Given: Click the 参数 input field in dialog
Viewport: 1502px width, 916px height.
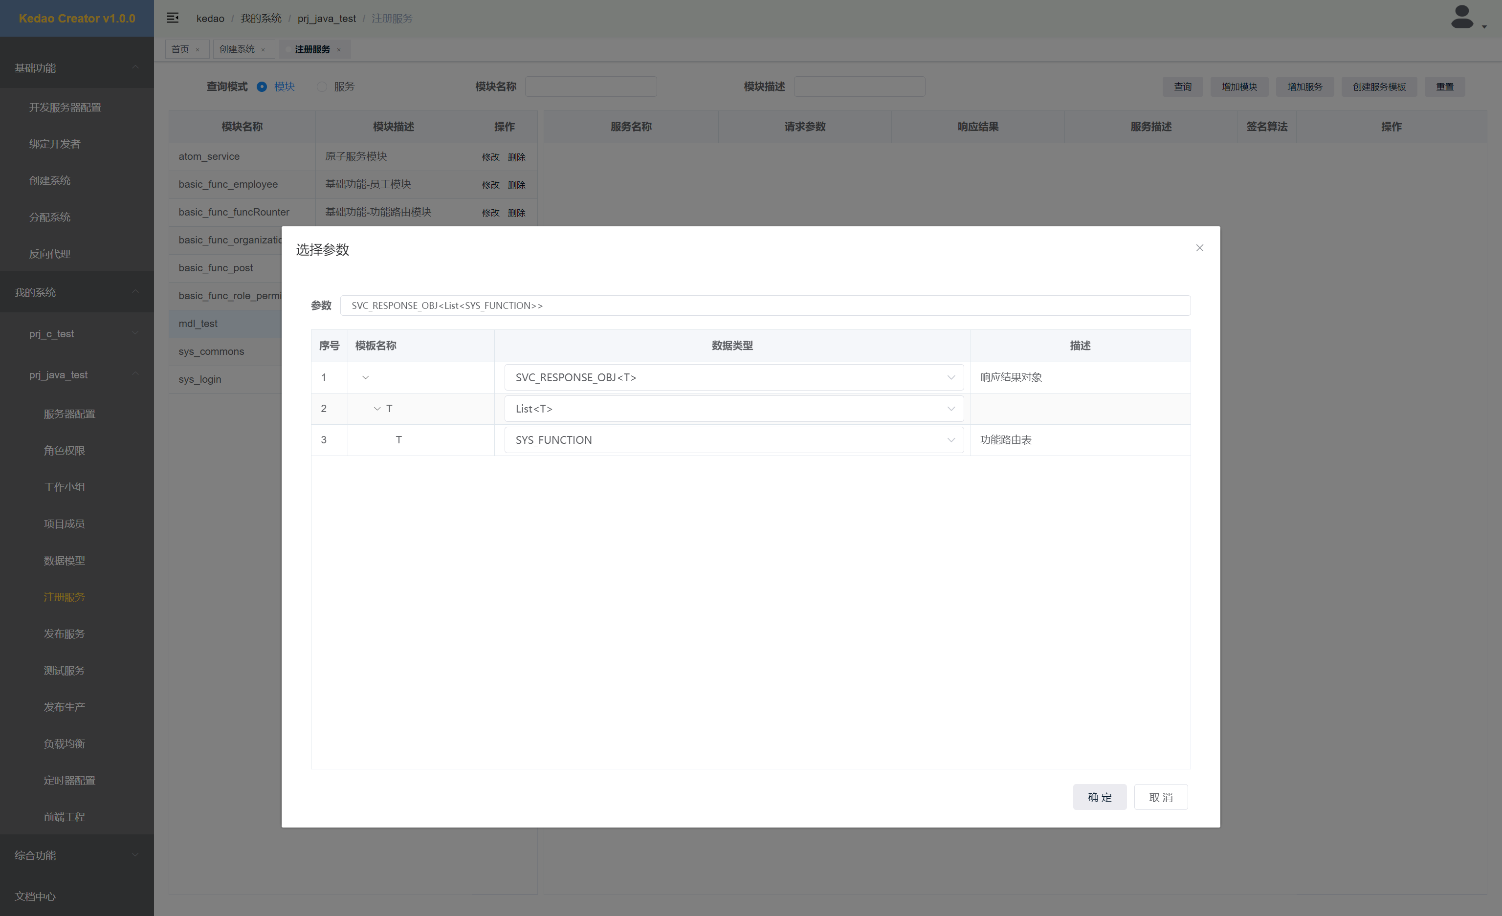Looking at the screenshot, I should click(764, 305).
